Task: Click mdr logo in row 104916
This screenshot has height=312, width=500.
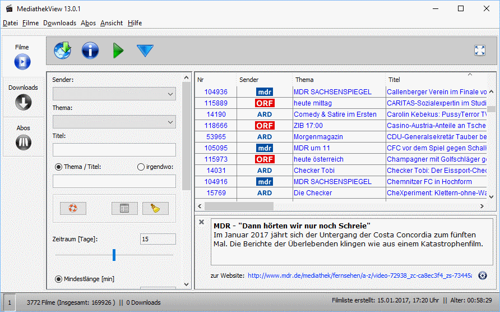Action: [265, 181]
